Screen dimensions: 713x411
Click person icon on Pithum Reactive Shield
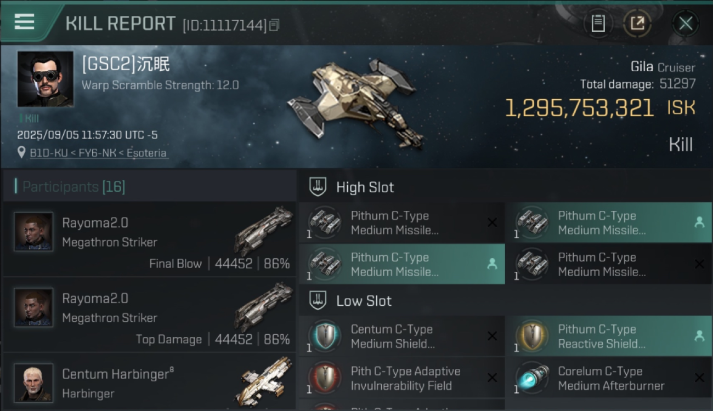coord(699,336)
